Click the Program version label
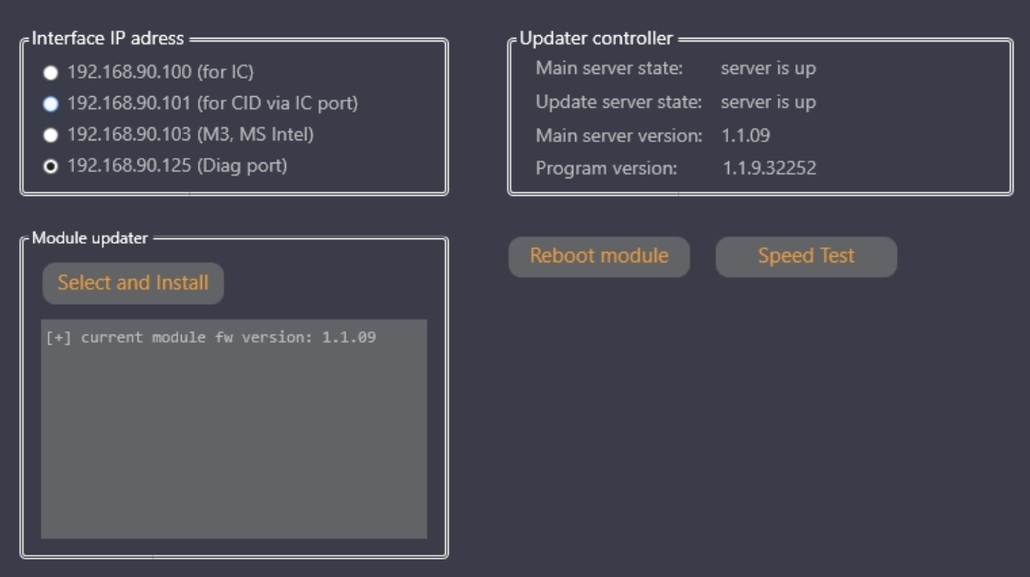Screen dimensions: 1030x577 (x=606, y=169)
